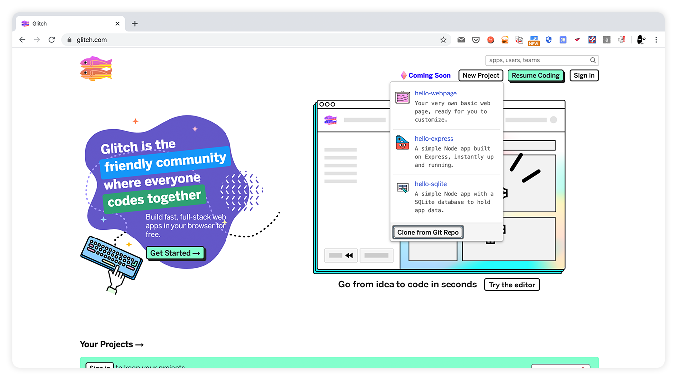
Task: Toggle the New Project dropdown
Action: click(481, 75)
